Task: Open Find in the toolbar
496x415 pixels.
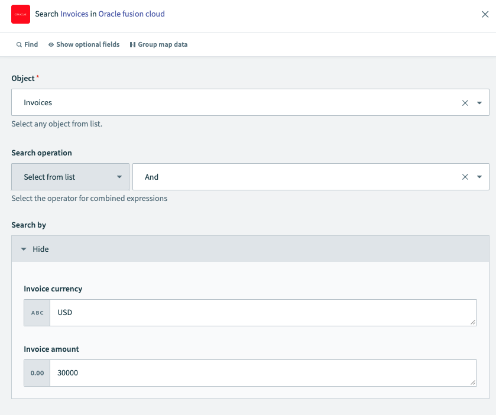Action: point(27,44)
